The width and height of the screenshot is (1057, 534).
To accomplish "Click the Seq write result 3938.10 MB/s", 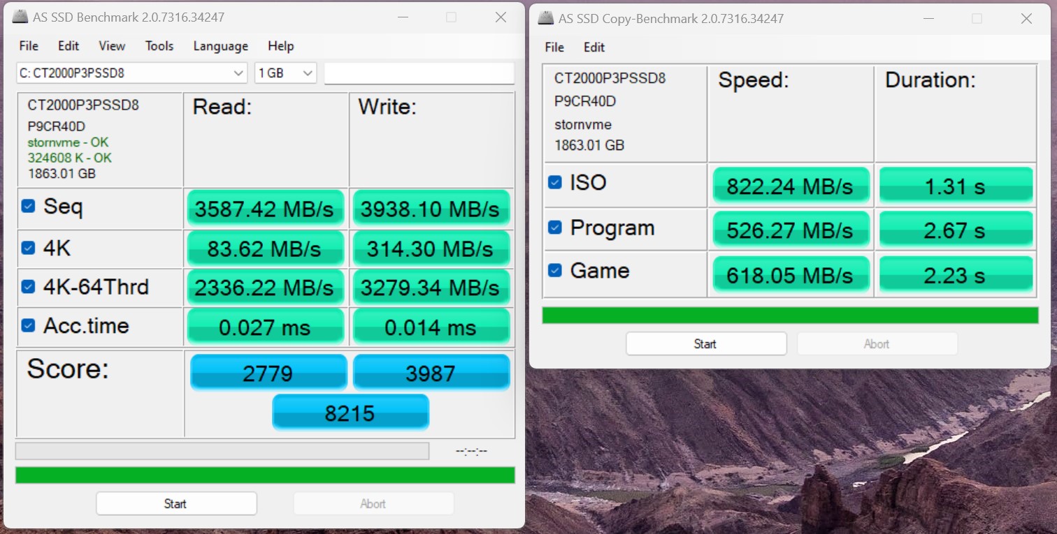I will tap(430, 209).
